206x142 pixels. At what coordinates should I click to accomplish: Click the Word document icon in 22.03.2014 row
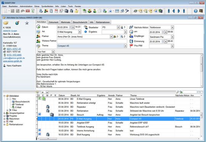[x=40, y=114]
